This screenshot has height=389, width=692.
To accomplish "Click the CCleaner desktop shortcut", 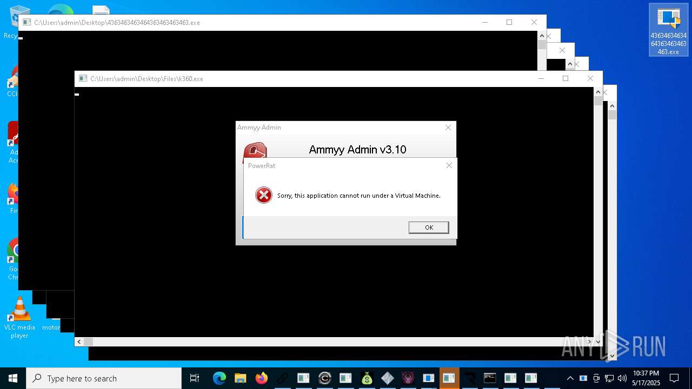I will (12, 81).
